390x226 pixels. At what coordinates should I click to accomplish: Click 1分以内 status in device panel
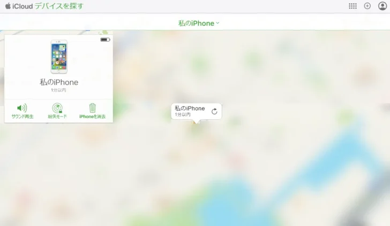[x=58, y=90]
